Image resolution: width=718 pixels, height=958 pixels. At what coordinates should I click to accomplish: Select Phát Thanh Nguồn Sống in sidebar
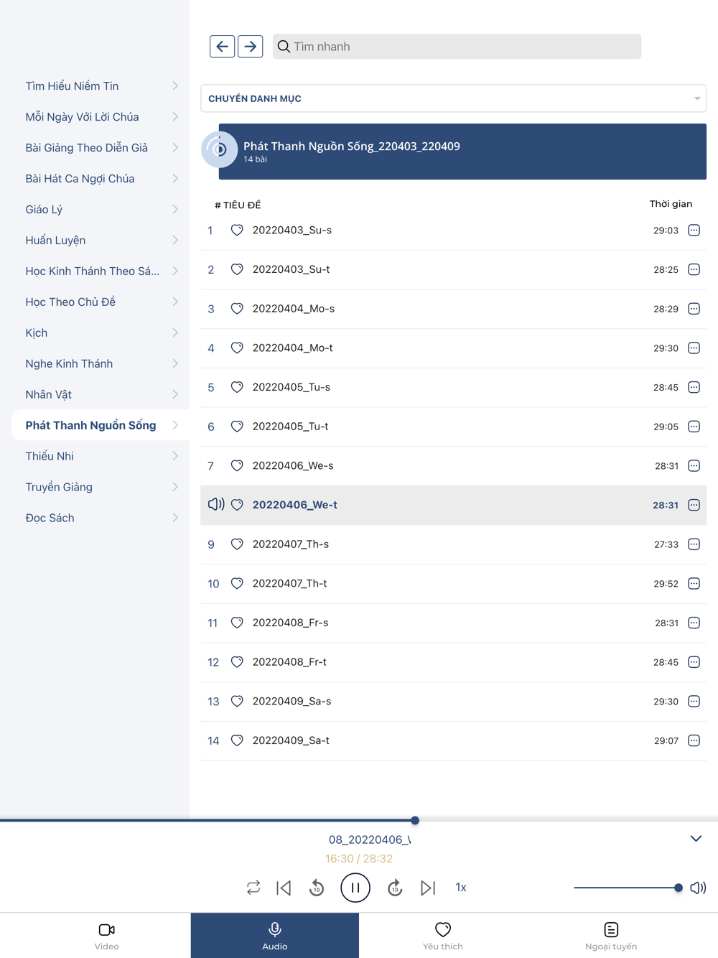(x=101, y=426)
